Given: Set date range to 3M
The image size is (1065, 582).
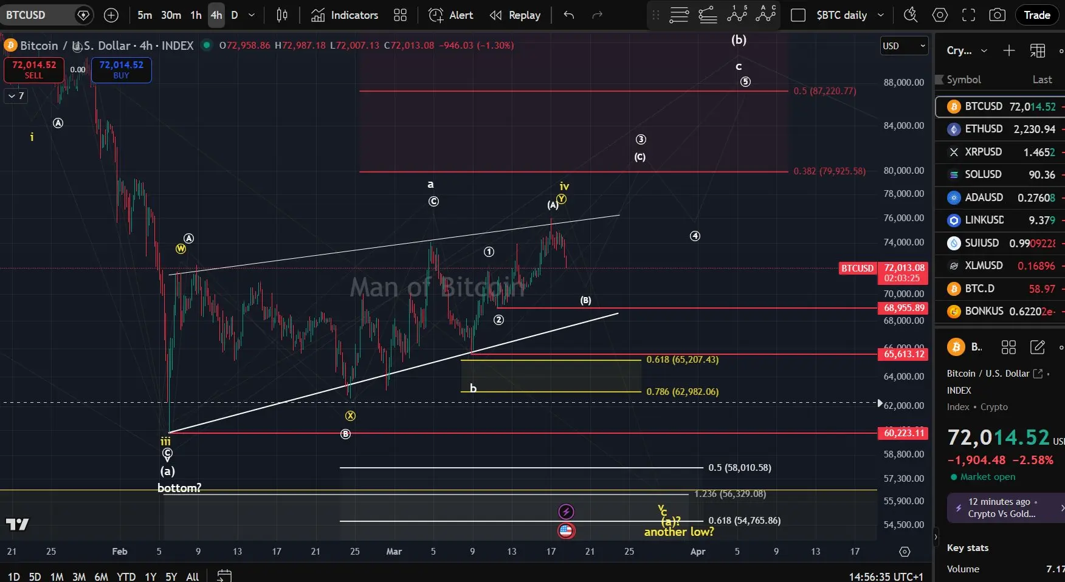Looking at the screenshot, I should [x=79, y=577].
